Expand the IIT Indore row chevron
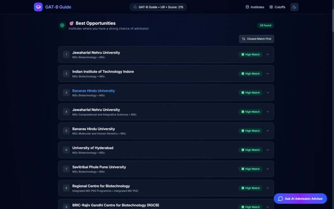The image size is (334, 209). click(268, 73)
